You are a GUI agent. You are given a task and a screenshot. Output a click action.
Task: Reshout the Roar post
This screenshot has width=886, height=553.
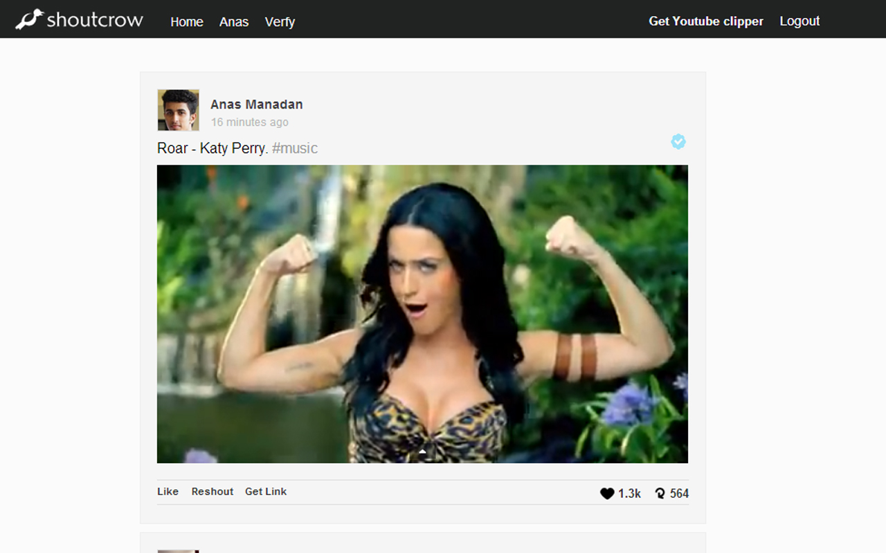213,491
